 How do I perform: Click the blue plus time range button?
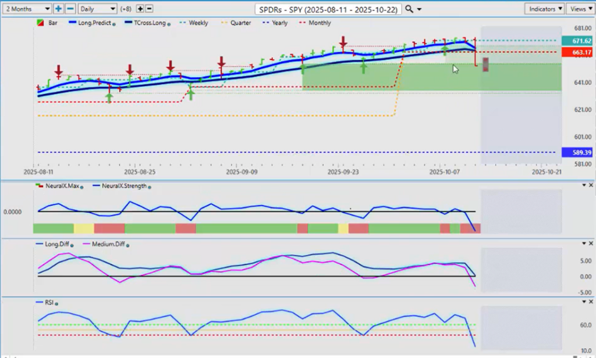tap(58, 9)
